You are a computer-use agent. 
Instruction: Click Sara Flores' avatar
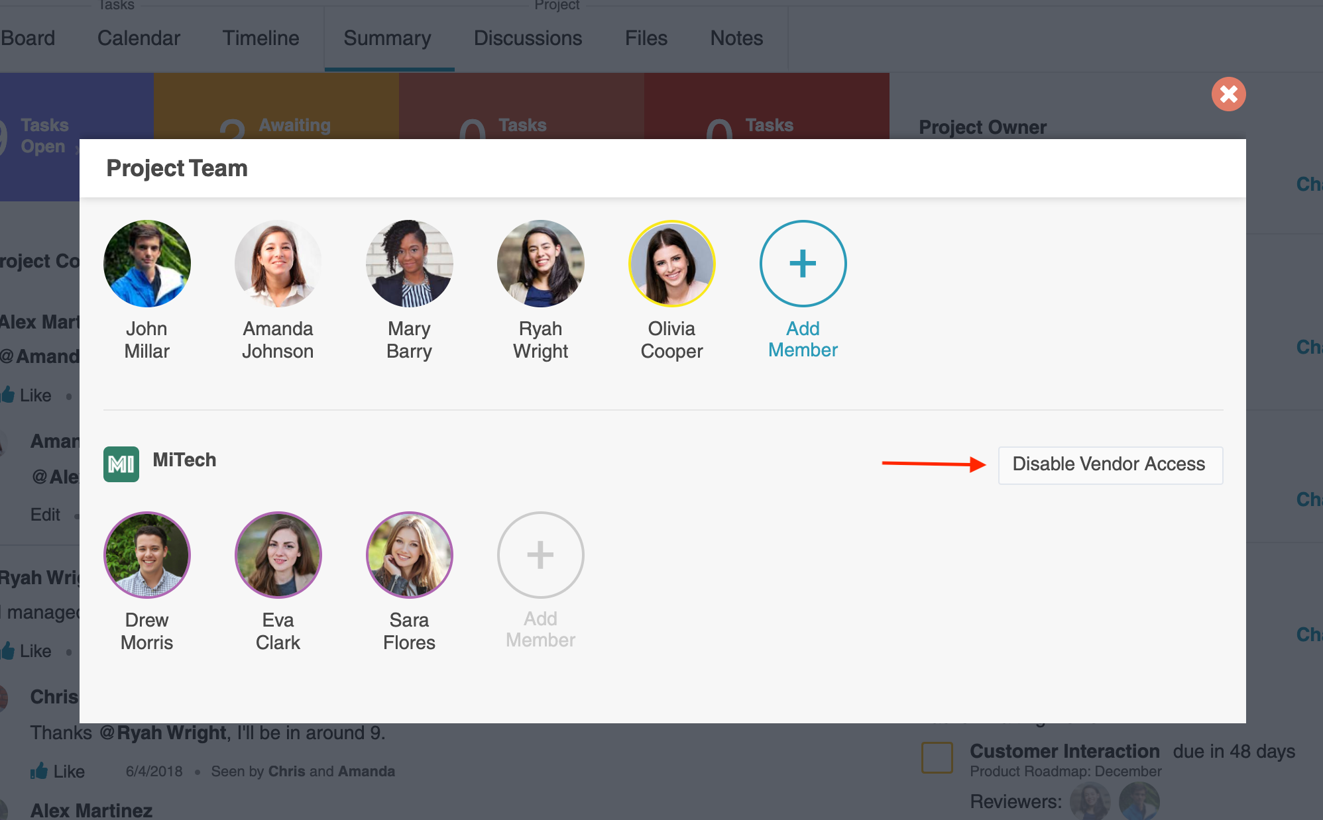coord(409,555)
